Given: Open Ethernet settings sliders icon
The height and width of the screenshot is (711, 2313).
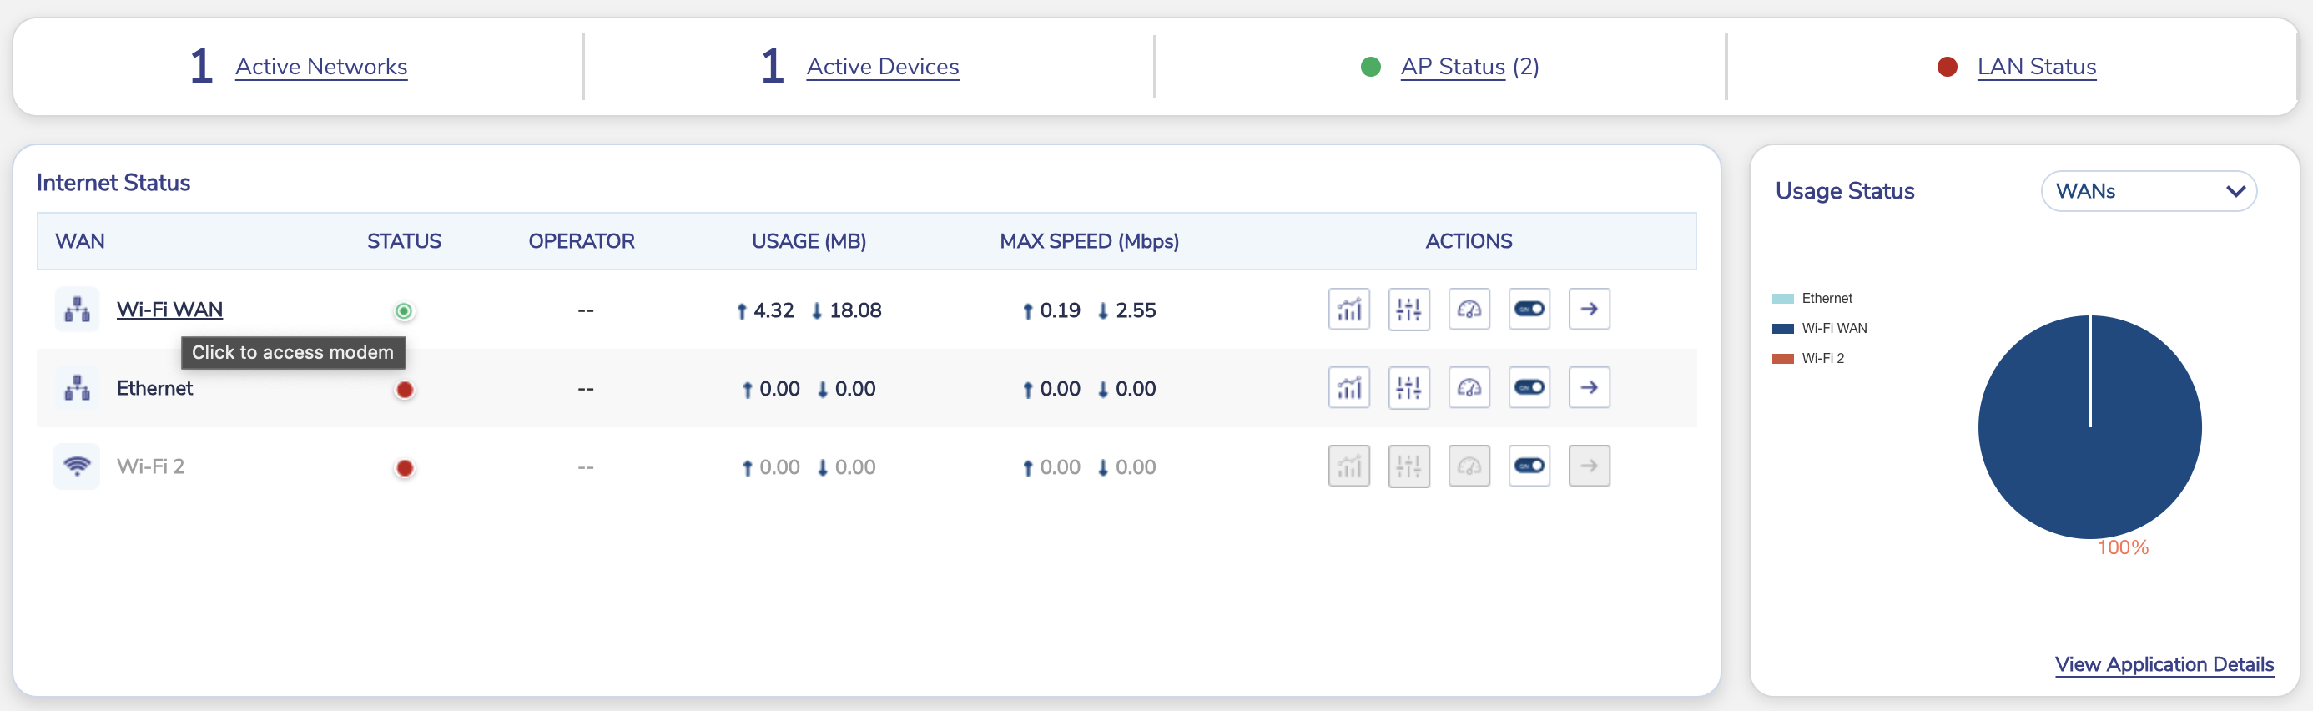Looking at the screenshot, I should click(1408, 388).
